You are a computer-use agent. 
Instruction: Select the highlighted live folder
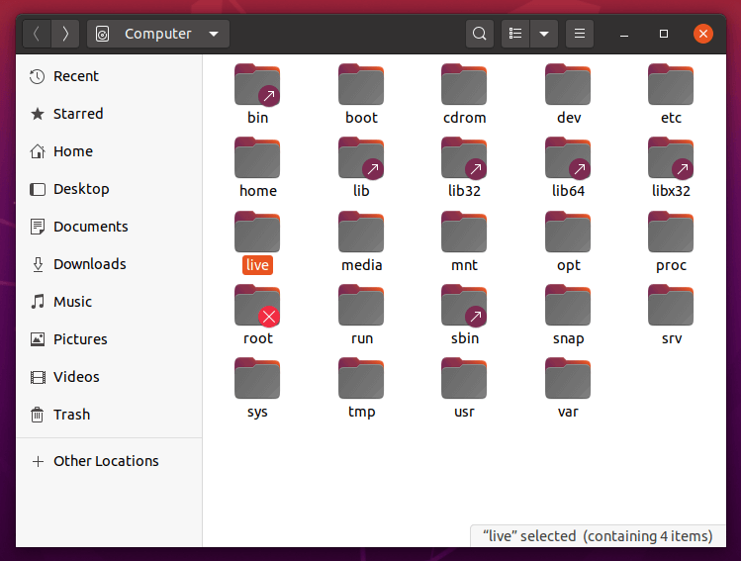pyautogui.click(x=257, y=233)
